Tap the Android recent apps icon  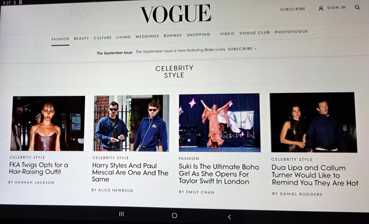(x=121, y=214)
